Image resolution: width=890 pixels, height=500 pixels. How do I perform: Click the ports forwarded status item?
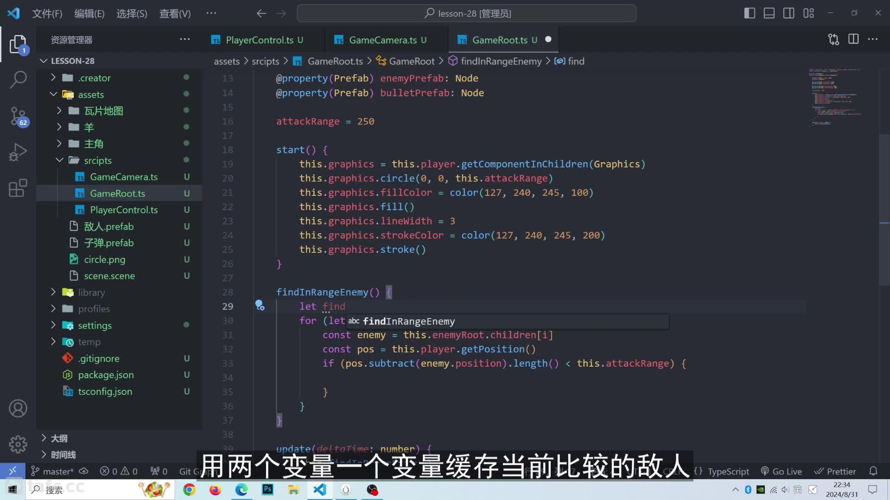(x=159, y=471)
